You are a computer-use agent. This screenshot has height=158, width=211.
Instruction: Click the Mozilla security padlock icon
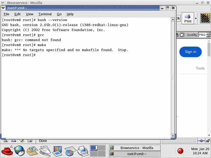pyautogui.click(x=208, y=141)
